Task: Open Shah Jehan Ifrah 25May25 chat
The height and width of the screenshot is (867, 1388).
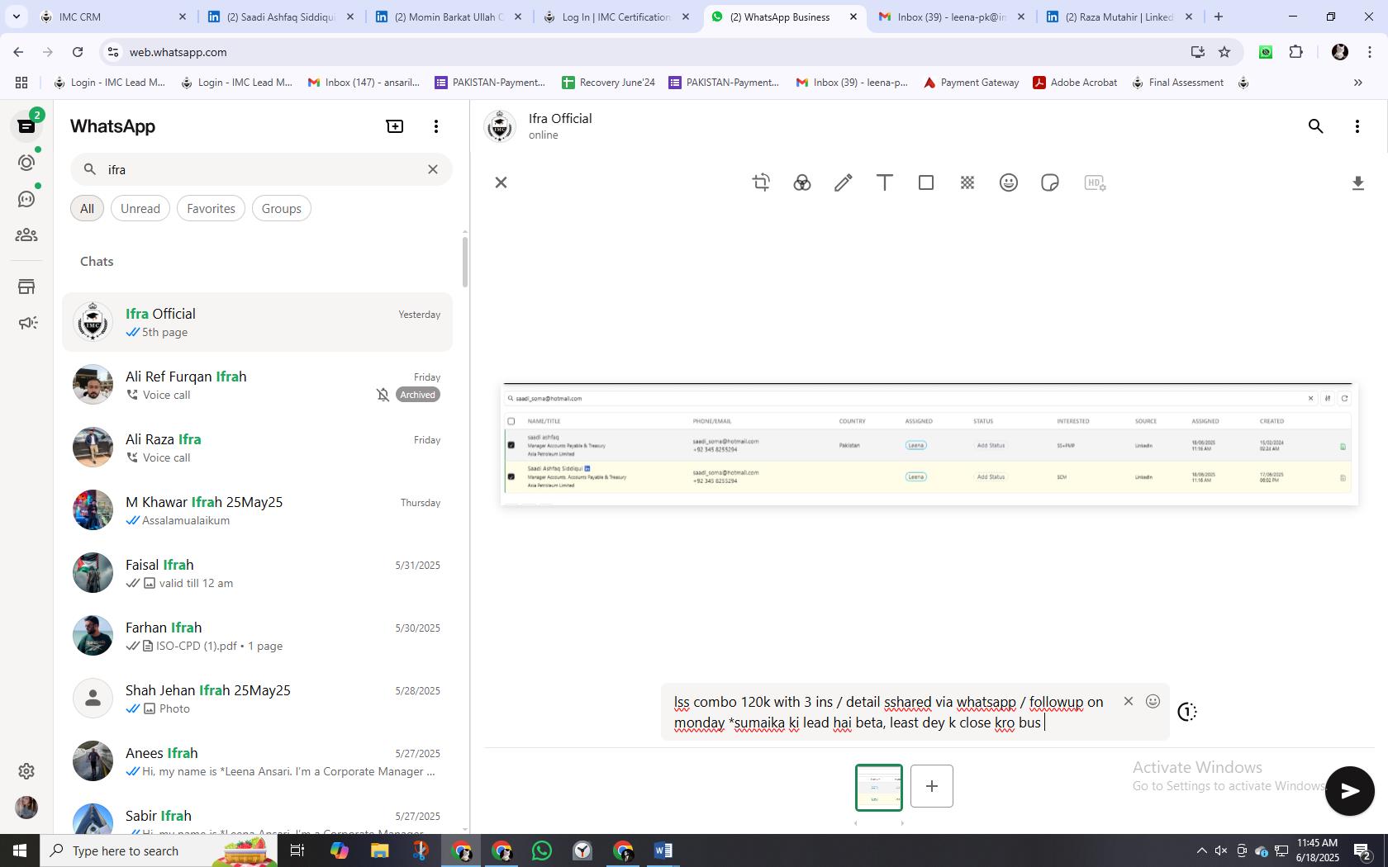Action: (x=258, y=699)
